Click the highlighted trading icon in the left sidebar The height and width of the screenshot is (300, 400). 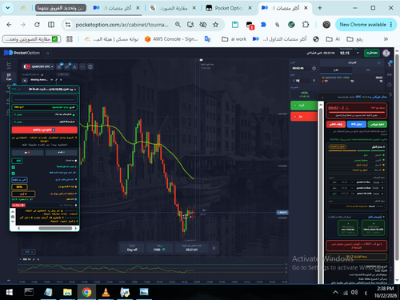click(9, 77)
